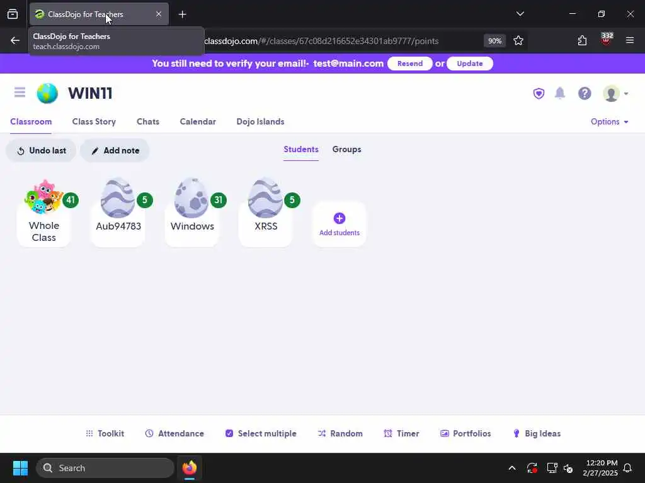Select the Windows student egg
The height and width of the screenshot is (483, 645).
point(191,198)
